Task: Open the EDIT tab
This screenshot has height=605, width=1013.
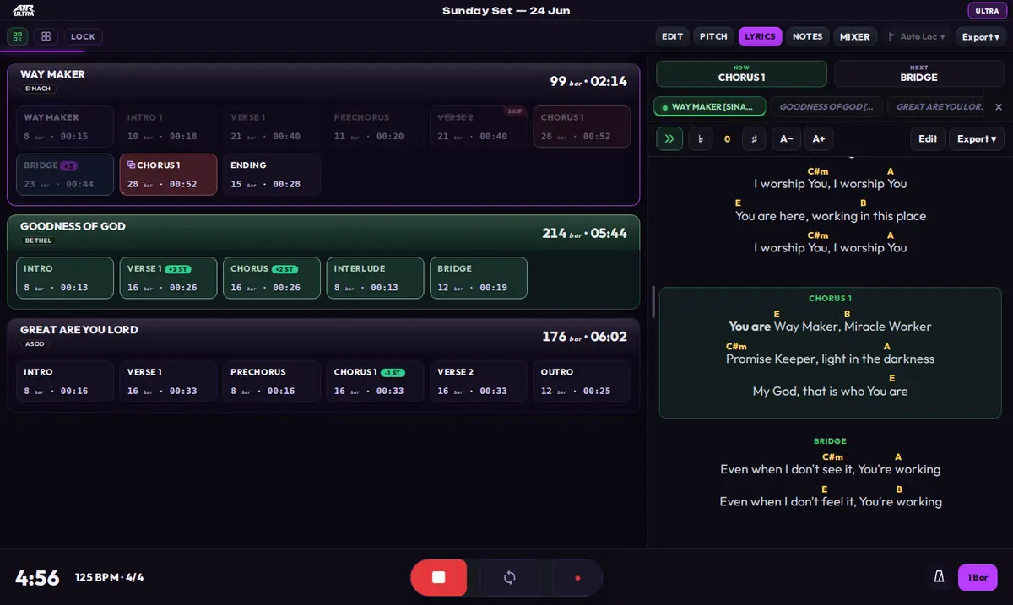Action: [x=673, y=36]
